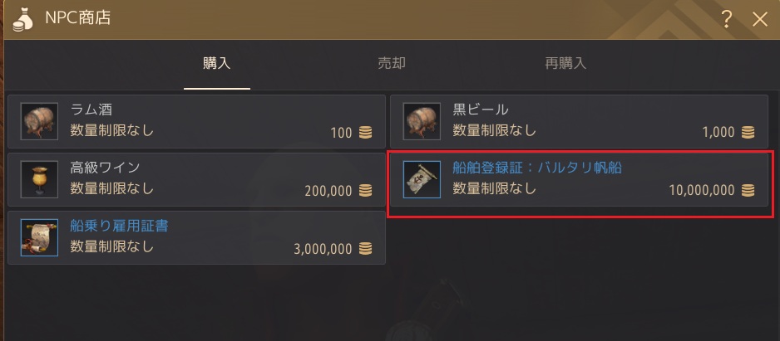The image size is (780, 341).
Task: Click the 船舶登録証 flag scroll icon
Action: [422, 179]
